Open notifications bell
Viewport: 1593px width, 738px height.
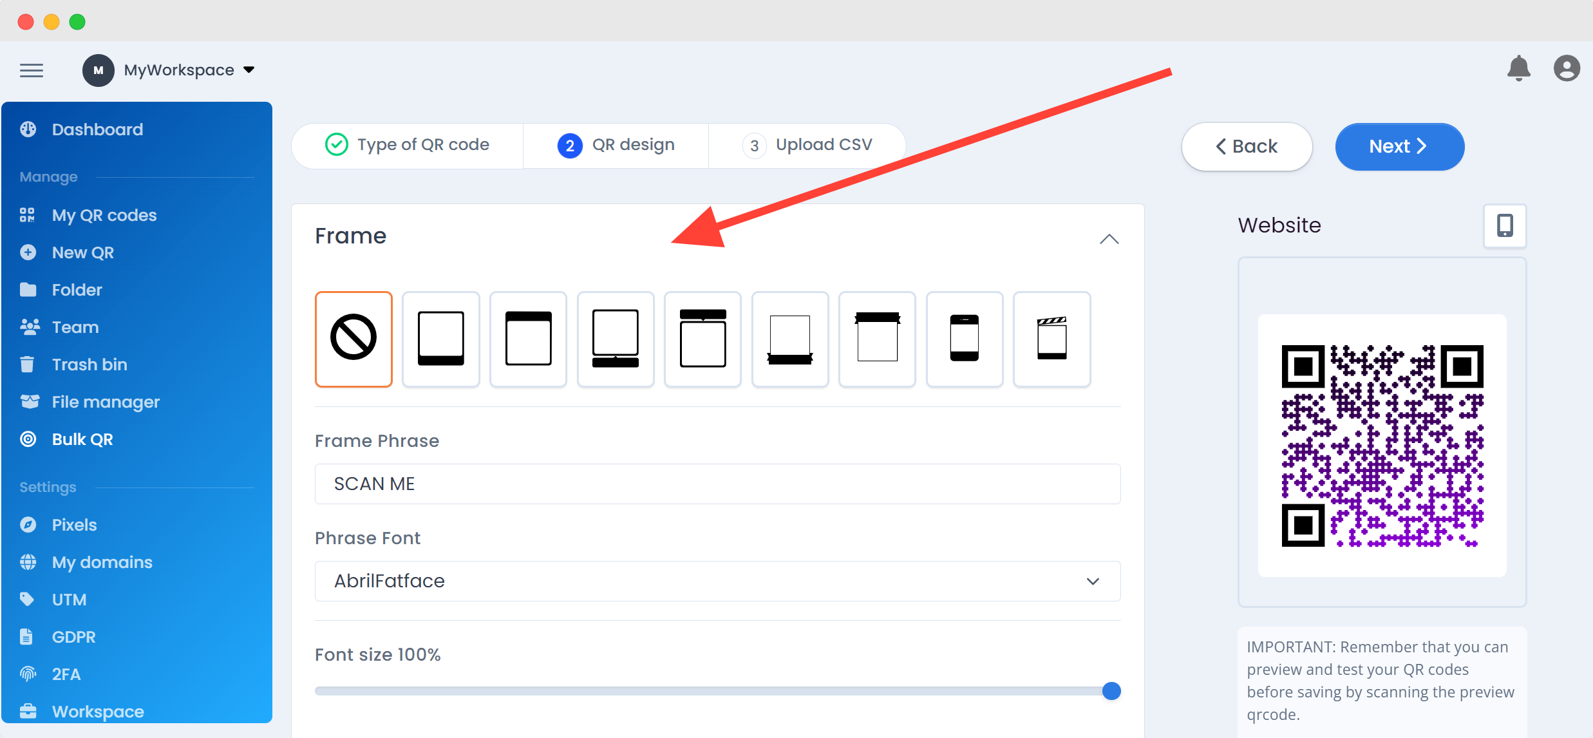(1519, 69)
